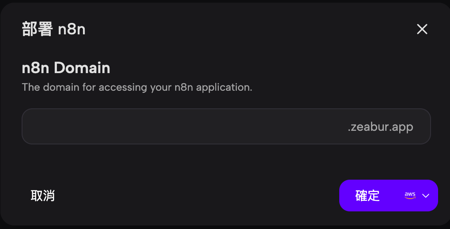Expand the region chevron next to AWS
The height and width of the screenshot is (229, 450).
(x=426, y=196)
